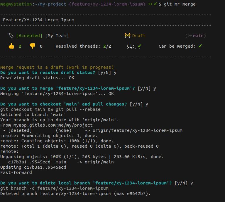
Task: Open the Feature/XY-1234 Lorem Ipsum title link
Action: 39,20
